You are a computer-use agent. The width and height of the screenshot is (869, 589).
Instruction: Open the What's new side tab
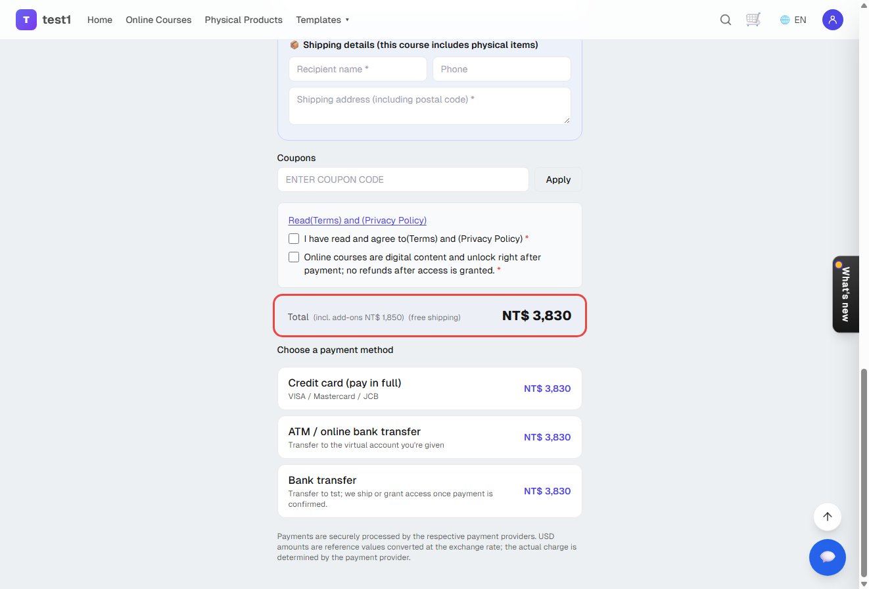coord(845,294)
